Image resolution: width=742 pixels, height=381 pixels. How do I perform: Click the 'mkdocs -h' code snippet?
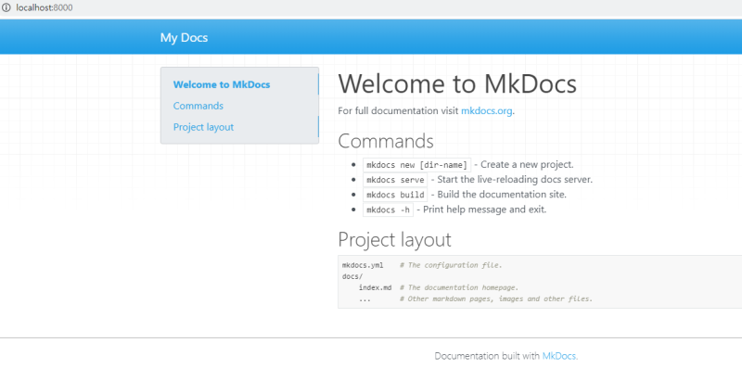pyautogui.click(x=388, y=210)
